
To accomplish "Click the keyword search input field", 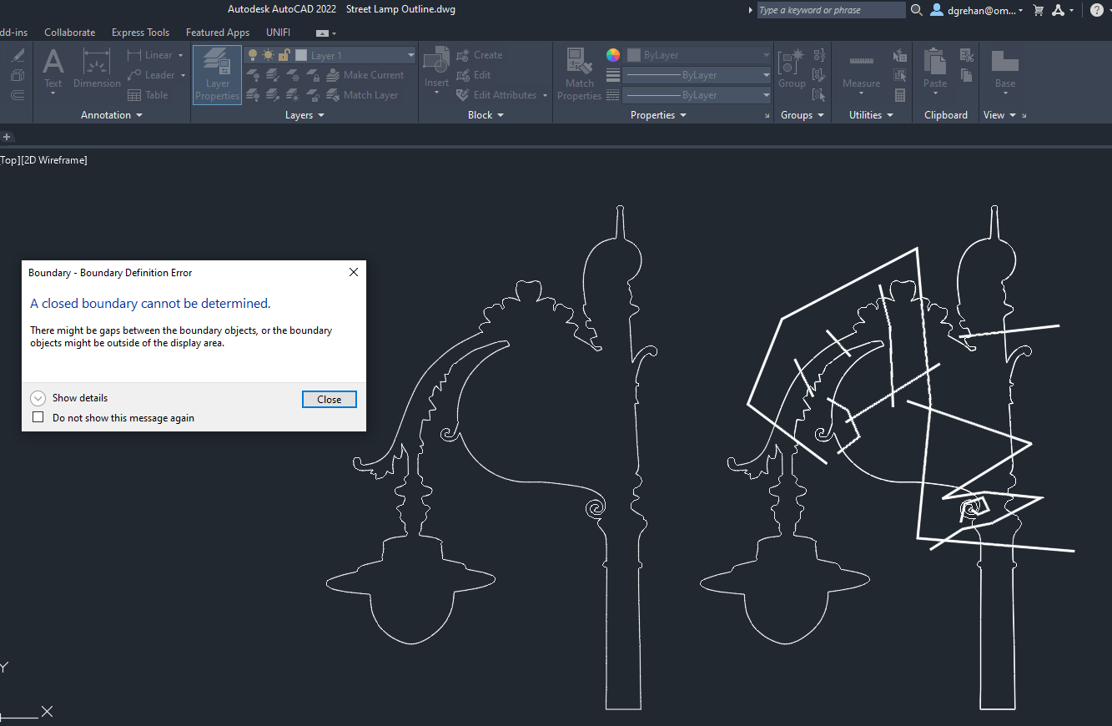I will pos(830,10).
